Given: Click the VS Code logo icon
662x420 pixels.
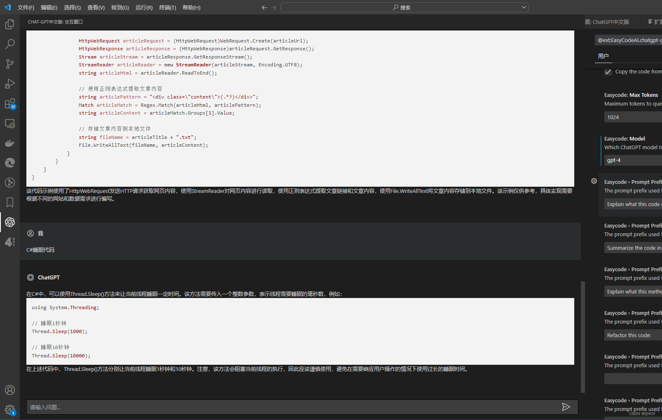Looking at the screenshot, I should pos(7,7).
